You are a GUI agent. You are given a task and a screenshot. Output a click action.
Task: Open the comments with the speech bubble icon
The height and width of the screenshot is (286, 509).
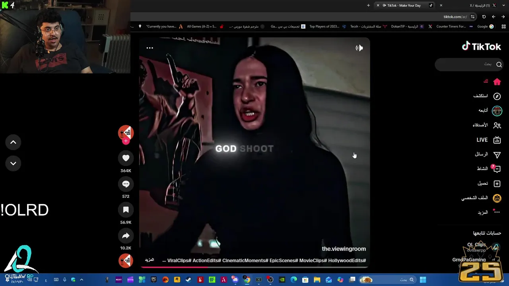click(126, 184)
